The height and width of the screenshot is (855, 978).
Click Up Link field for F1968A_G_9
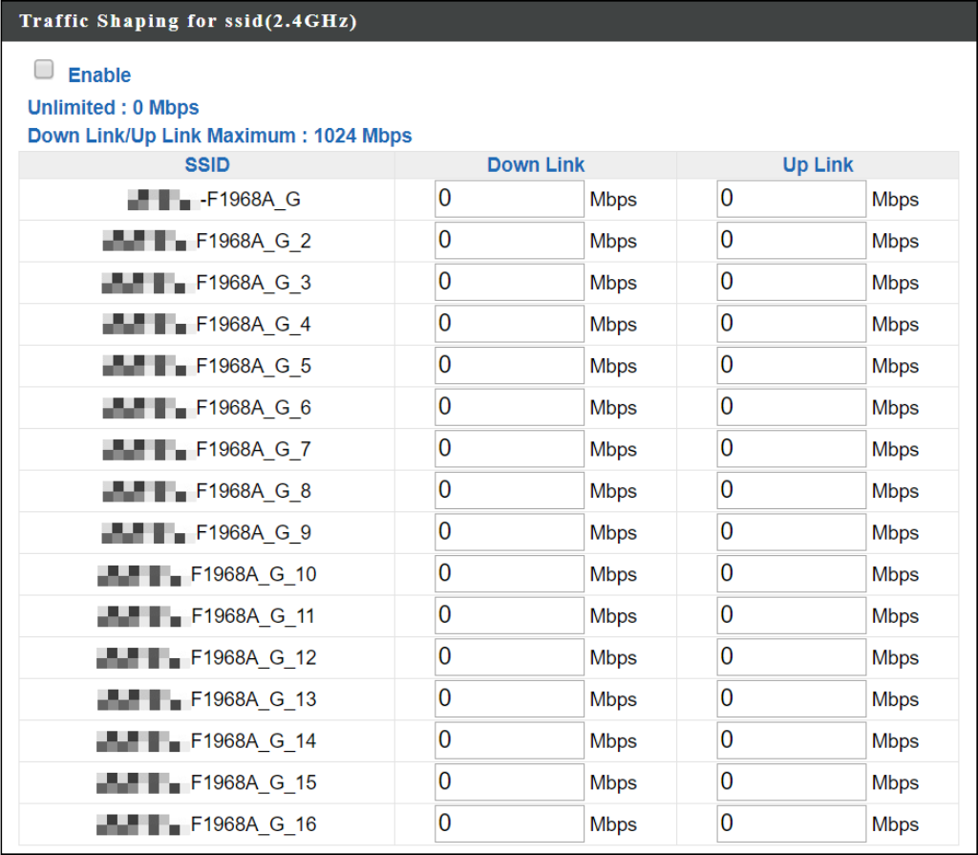tap(791, 532)
